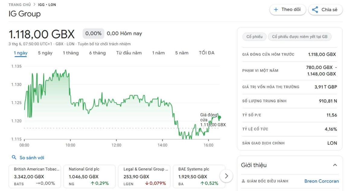Click the next arrow on comparison carousel
Viewport: 347px width, 191px height.
point(226,176)
